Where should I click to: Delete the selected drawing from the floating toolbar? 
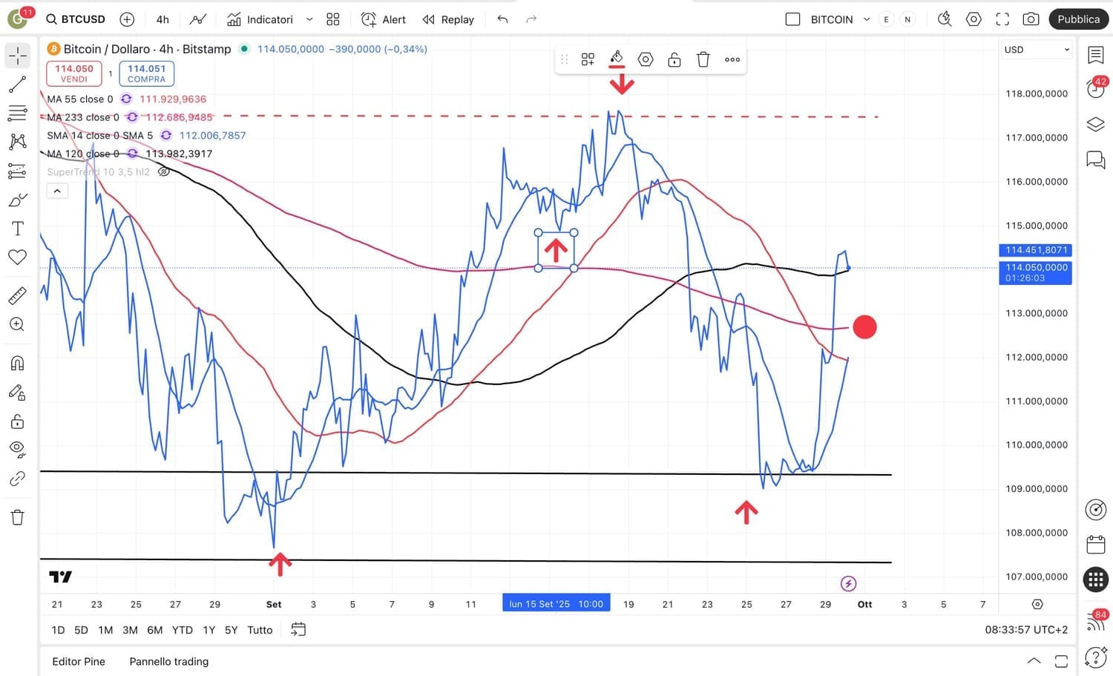[x=703, y=59]
